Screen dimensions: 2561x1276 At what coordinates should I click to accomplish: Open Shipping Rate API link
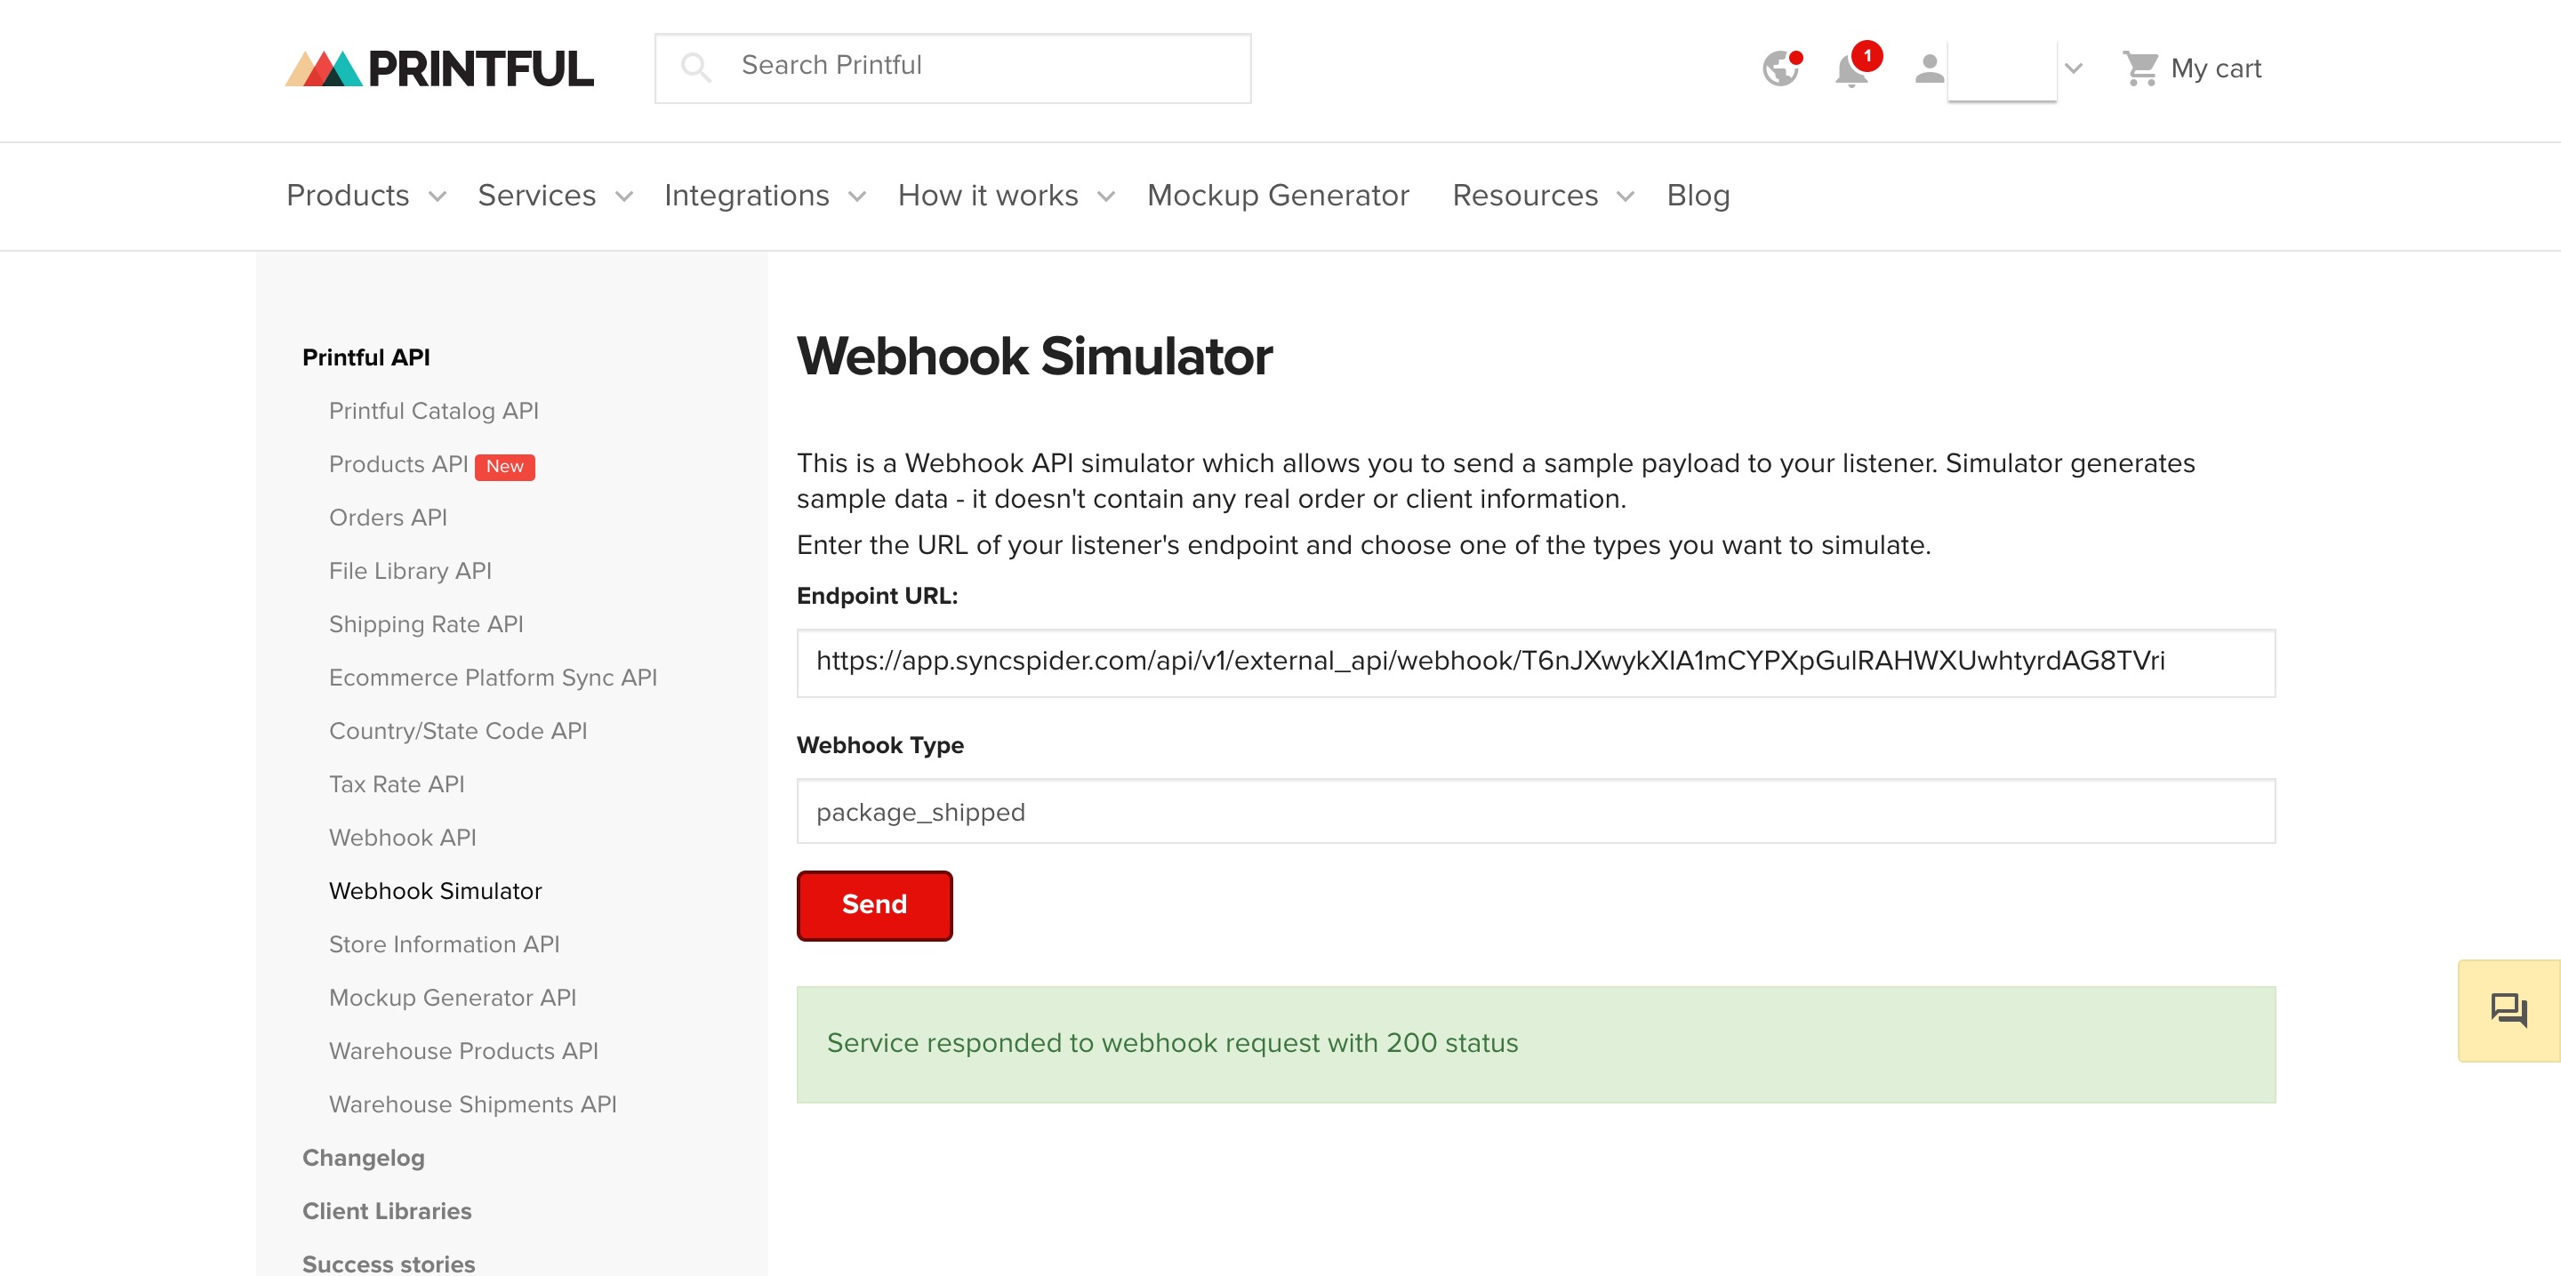coord(426,624)
